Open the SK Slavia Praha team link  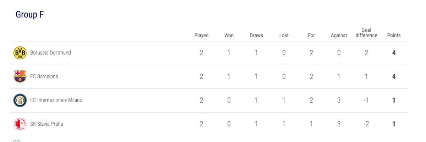click(47, 124)
